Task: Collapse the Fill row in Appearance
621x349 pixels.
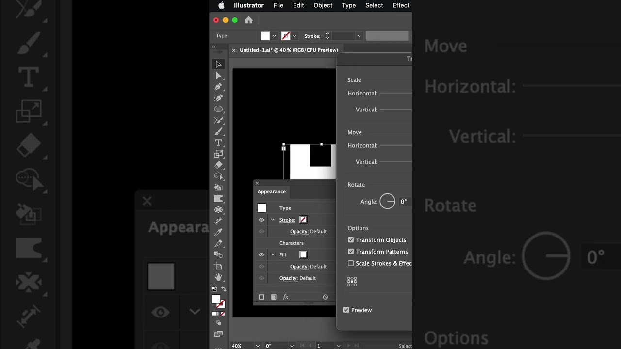Action: click(x=273, y=254)
